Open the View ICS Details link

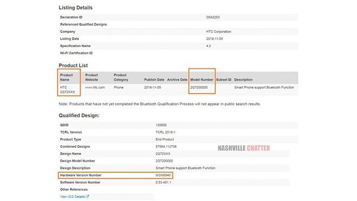click(74, 197)
